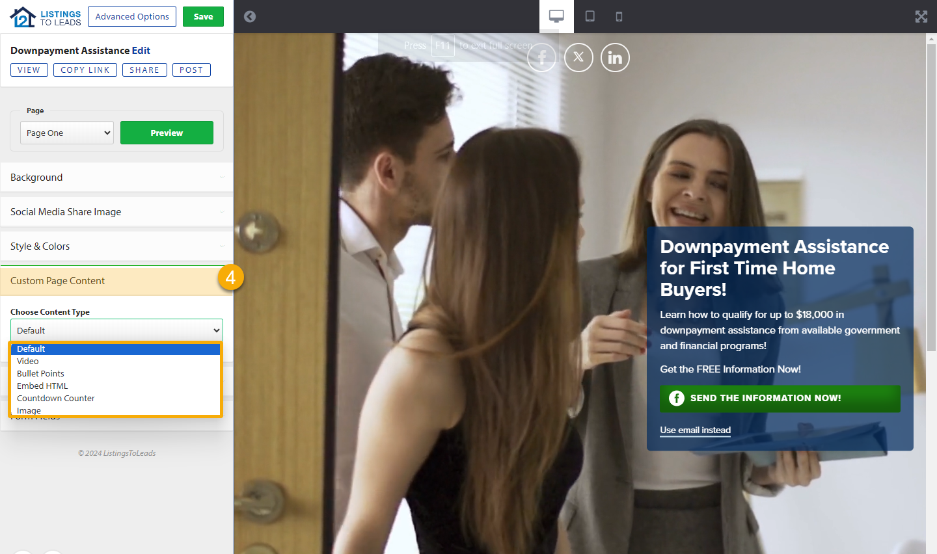Switch to desktop preview icon
Screen dimensions: 937x554
point(556,16)
